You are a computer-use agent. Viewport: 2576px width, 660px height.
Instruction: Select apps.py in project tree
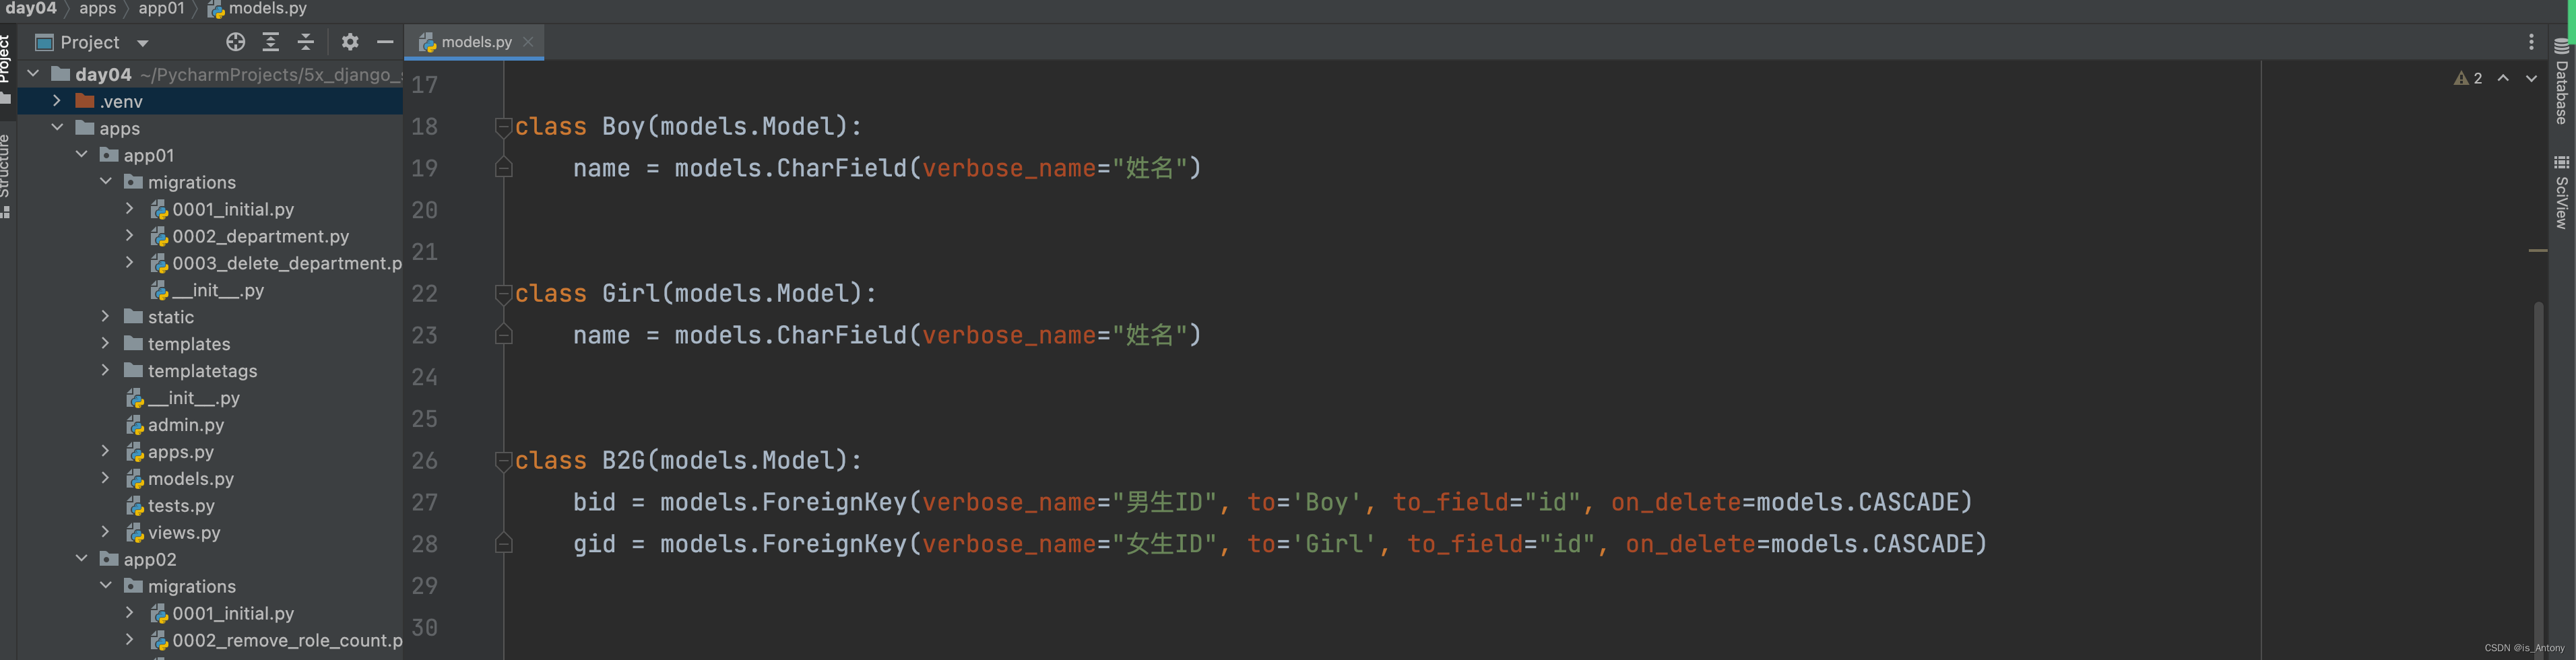pyautogui.click(x=181, y=452)
